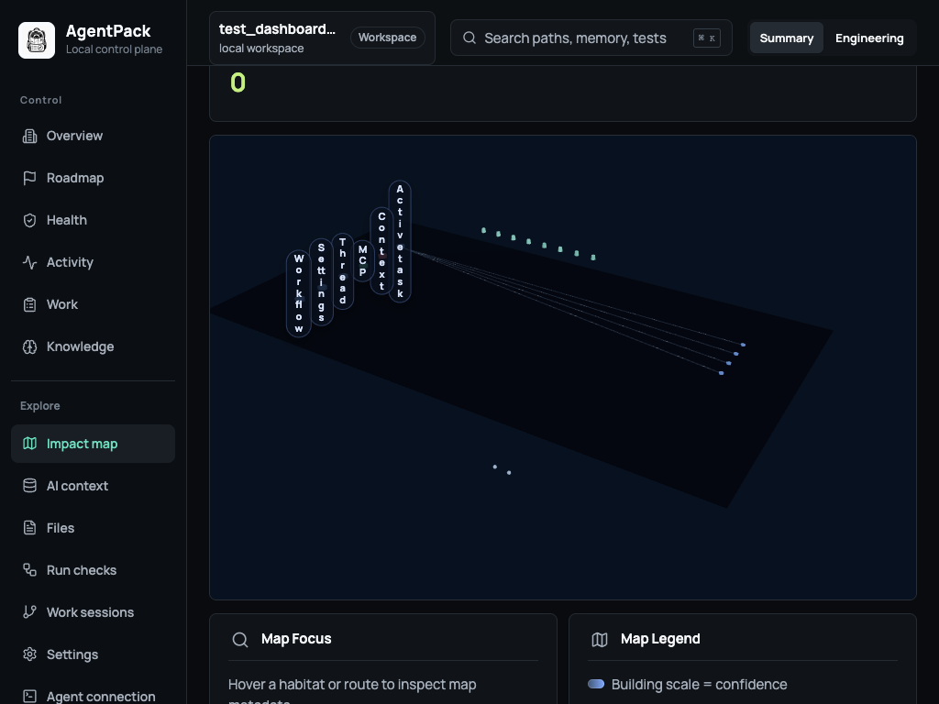939x704 pixels.
Task: Click the Agent connection terminal icon
Action: 29,697
